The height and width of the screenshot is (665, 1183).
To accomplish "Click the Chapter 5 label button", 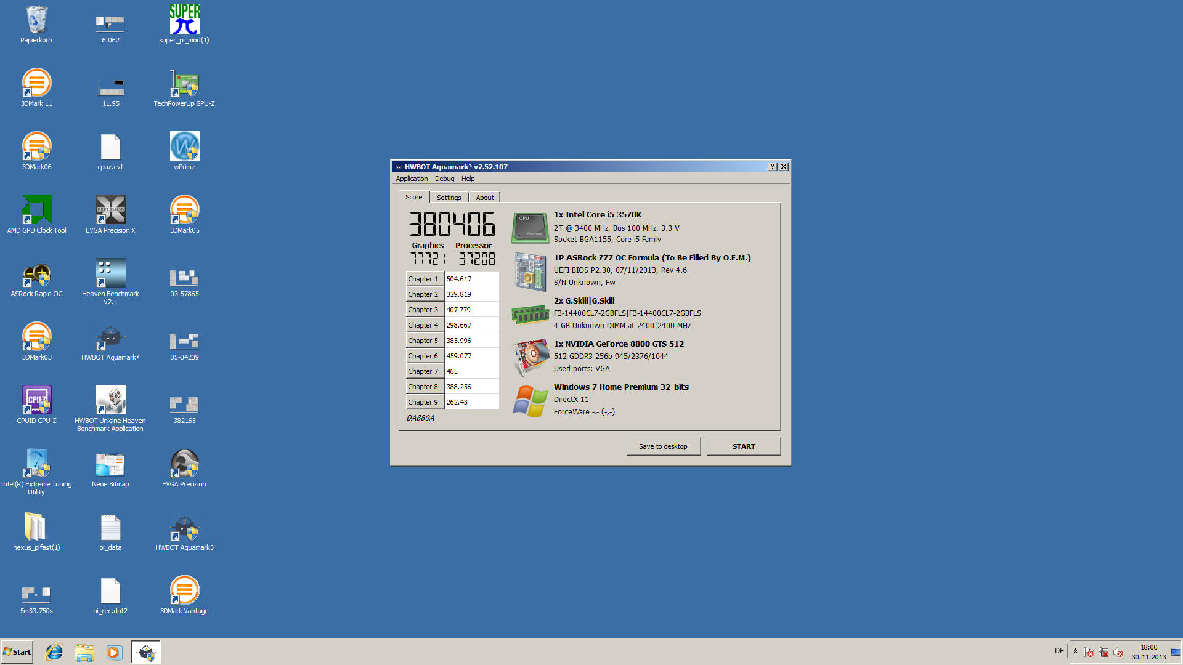I will coord(425,341).
